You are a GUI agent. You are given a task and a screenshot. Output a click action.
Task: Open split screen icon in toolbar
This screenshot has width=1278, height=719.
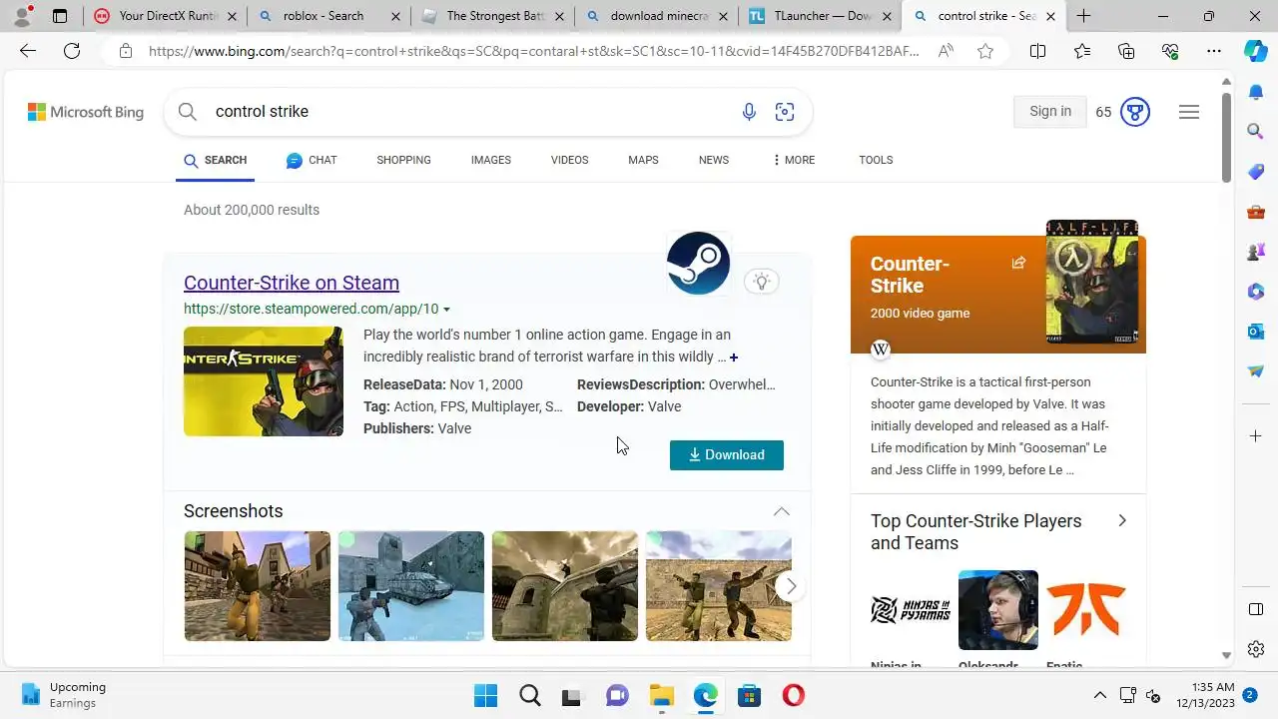pos(1037,51)
